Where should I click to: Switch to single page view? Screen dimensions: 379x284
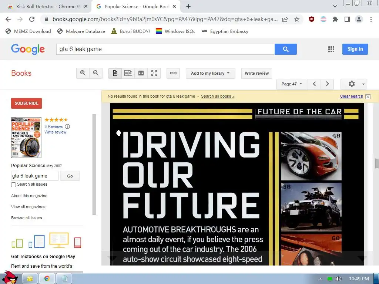(x=115, y=73)
